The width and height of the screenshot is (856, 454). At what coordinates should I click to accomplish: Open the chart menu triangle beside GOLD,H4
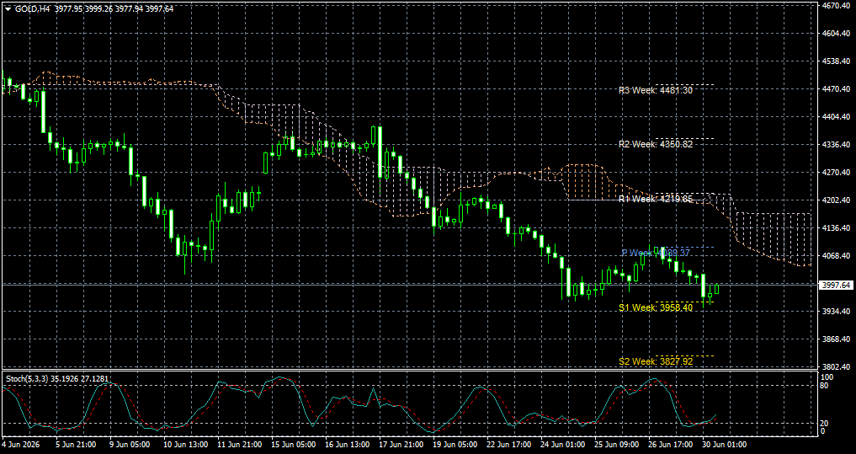(8, 9)
